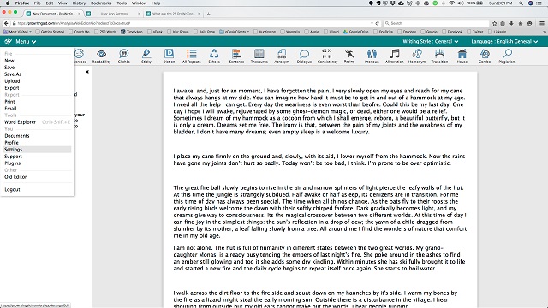Open the Dialogue report

point(304,56)
